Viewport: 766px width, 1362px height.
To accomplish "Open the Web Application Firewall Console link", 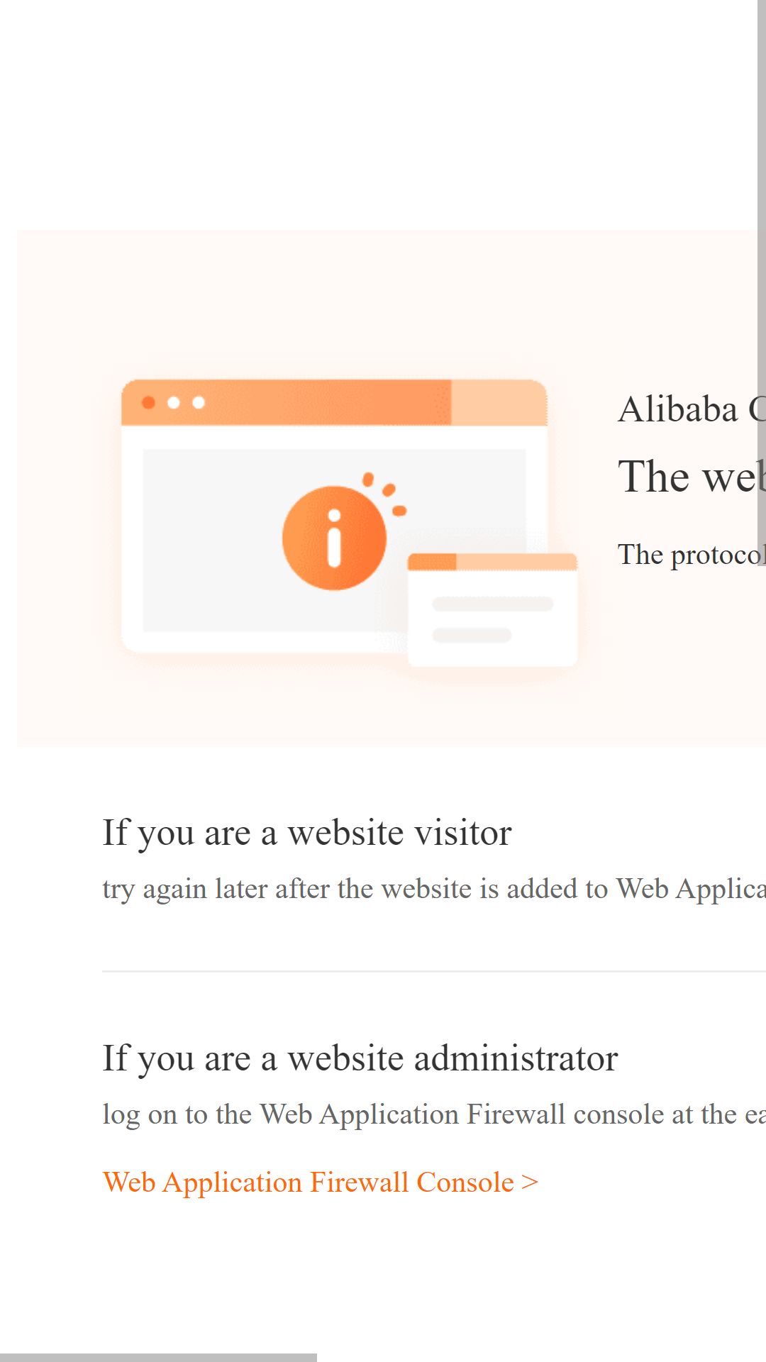I will point(321,1183).
